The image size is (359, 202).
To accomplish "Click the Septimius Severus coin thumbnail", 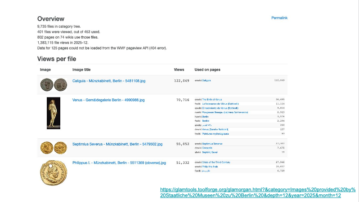I will [53, 147].
